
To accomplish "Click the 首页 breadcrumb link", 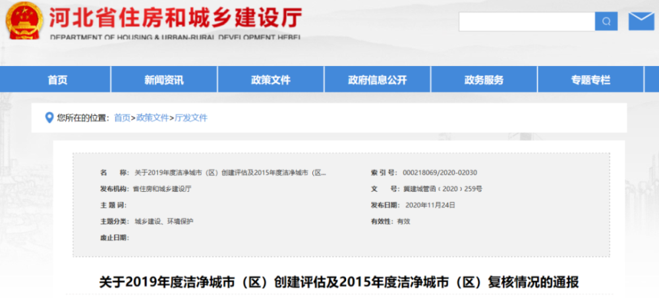I will point(122,118).
